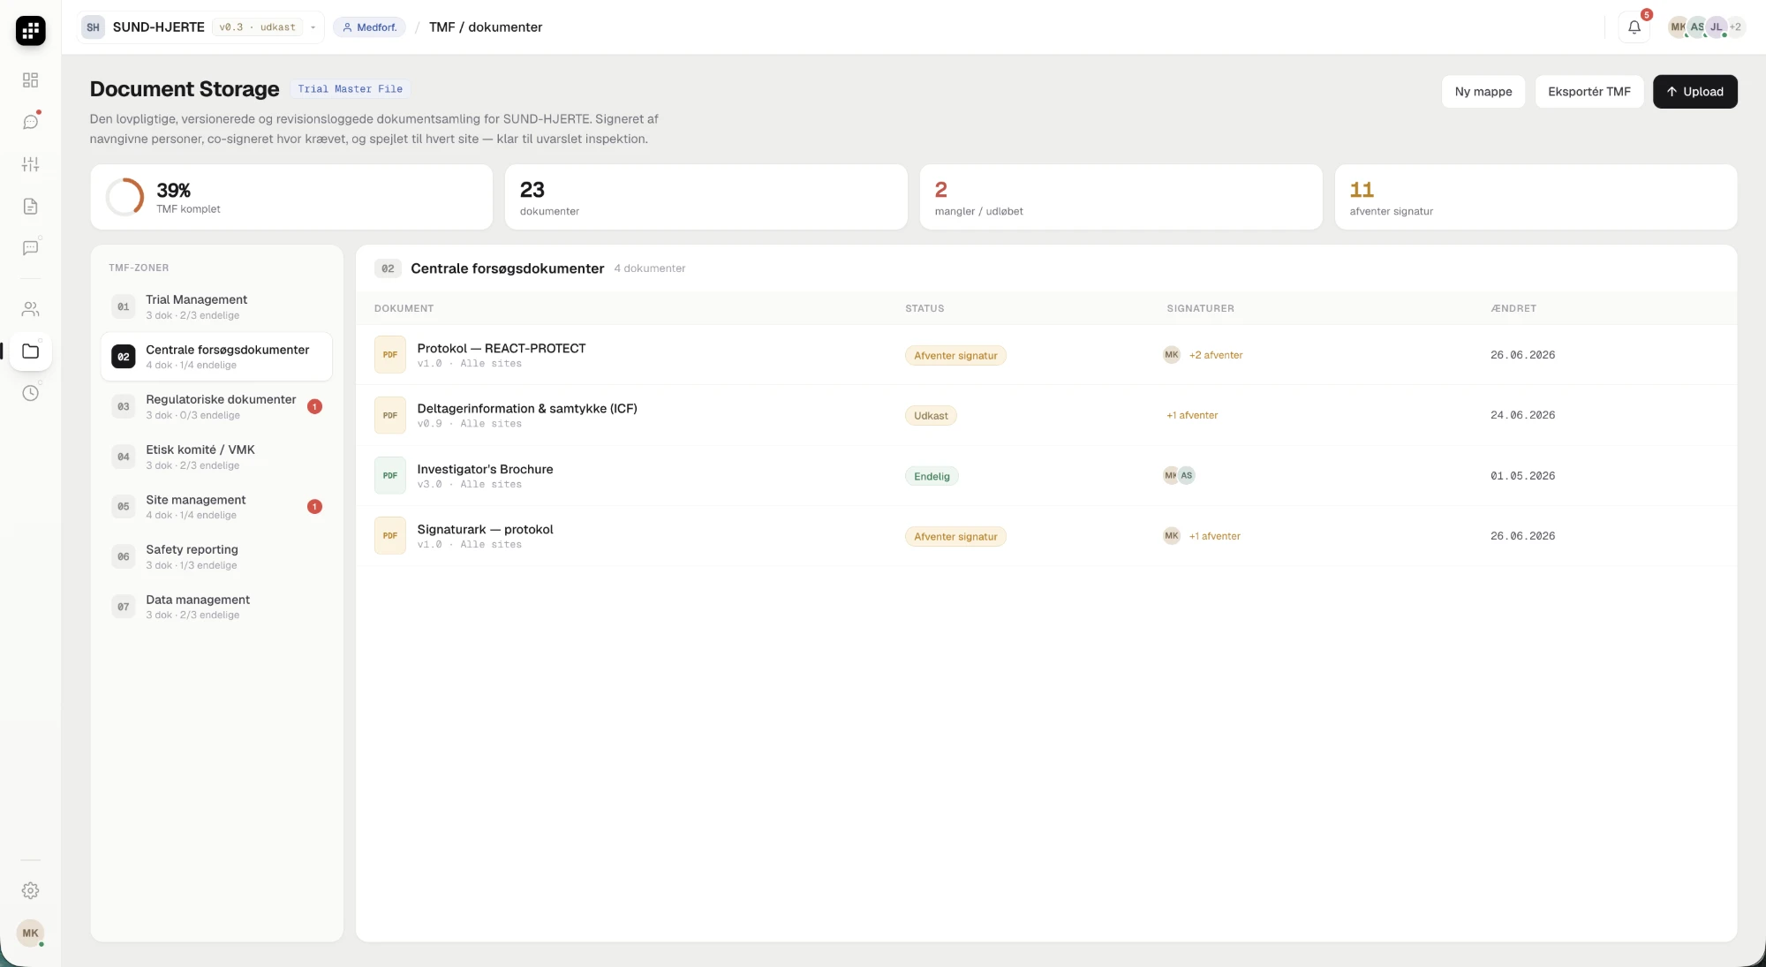Viewport: 1766px width, 967px height.
Task: Open Protokol — REACT-PROTECT document
Action: point(1046,355)
